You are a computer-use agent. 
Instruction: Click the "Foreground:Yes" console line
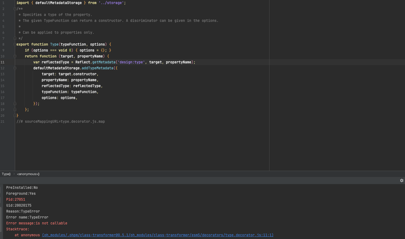(x=21, y=194)
